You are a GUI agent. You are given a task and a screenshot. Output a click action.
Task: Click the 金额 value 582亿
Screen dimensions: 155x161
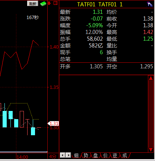tap(96, 46)
